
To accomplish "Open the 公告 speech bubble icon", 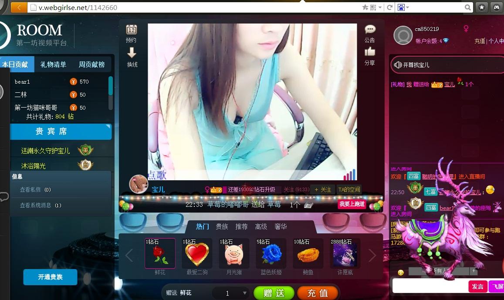I will (x=370, y=30).
